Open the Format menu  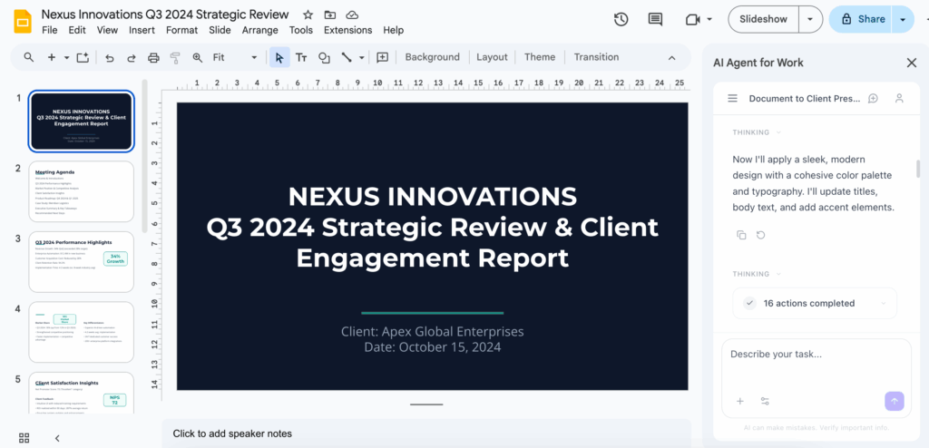click(181, 30)
